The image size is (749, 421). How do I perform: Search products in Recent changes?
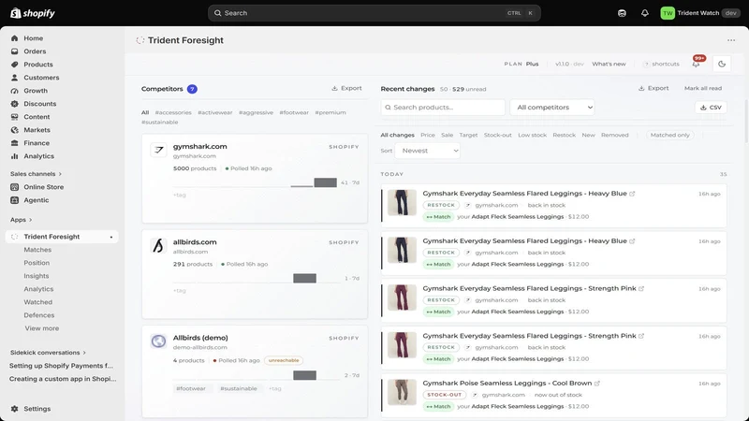tap(443, 108)
